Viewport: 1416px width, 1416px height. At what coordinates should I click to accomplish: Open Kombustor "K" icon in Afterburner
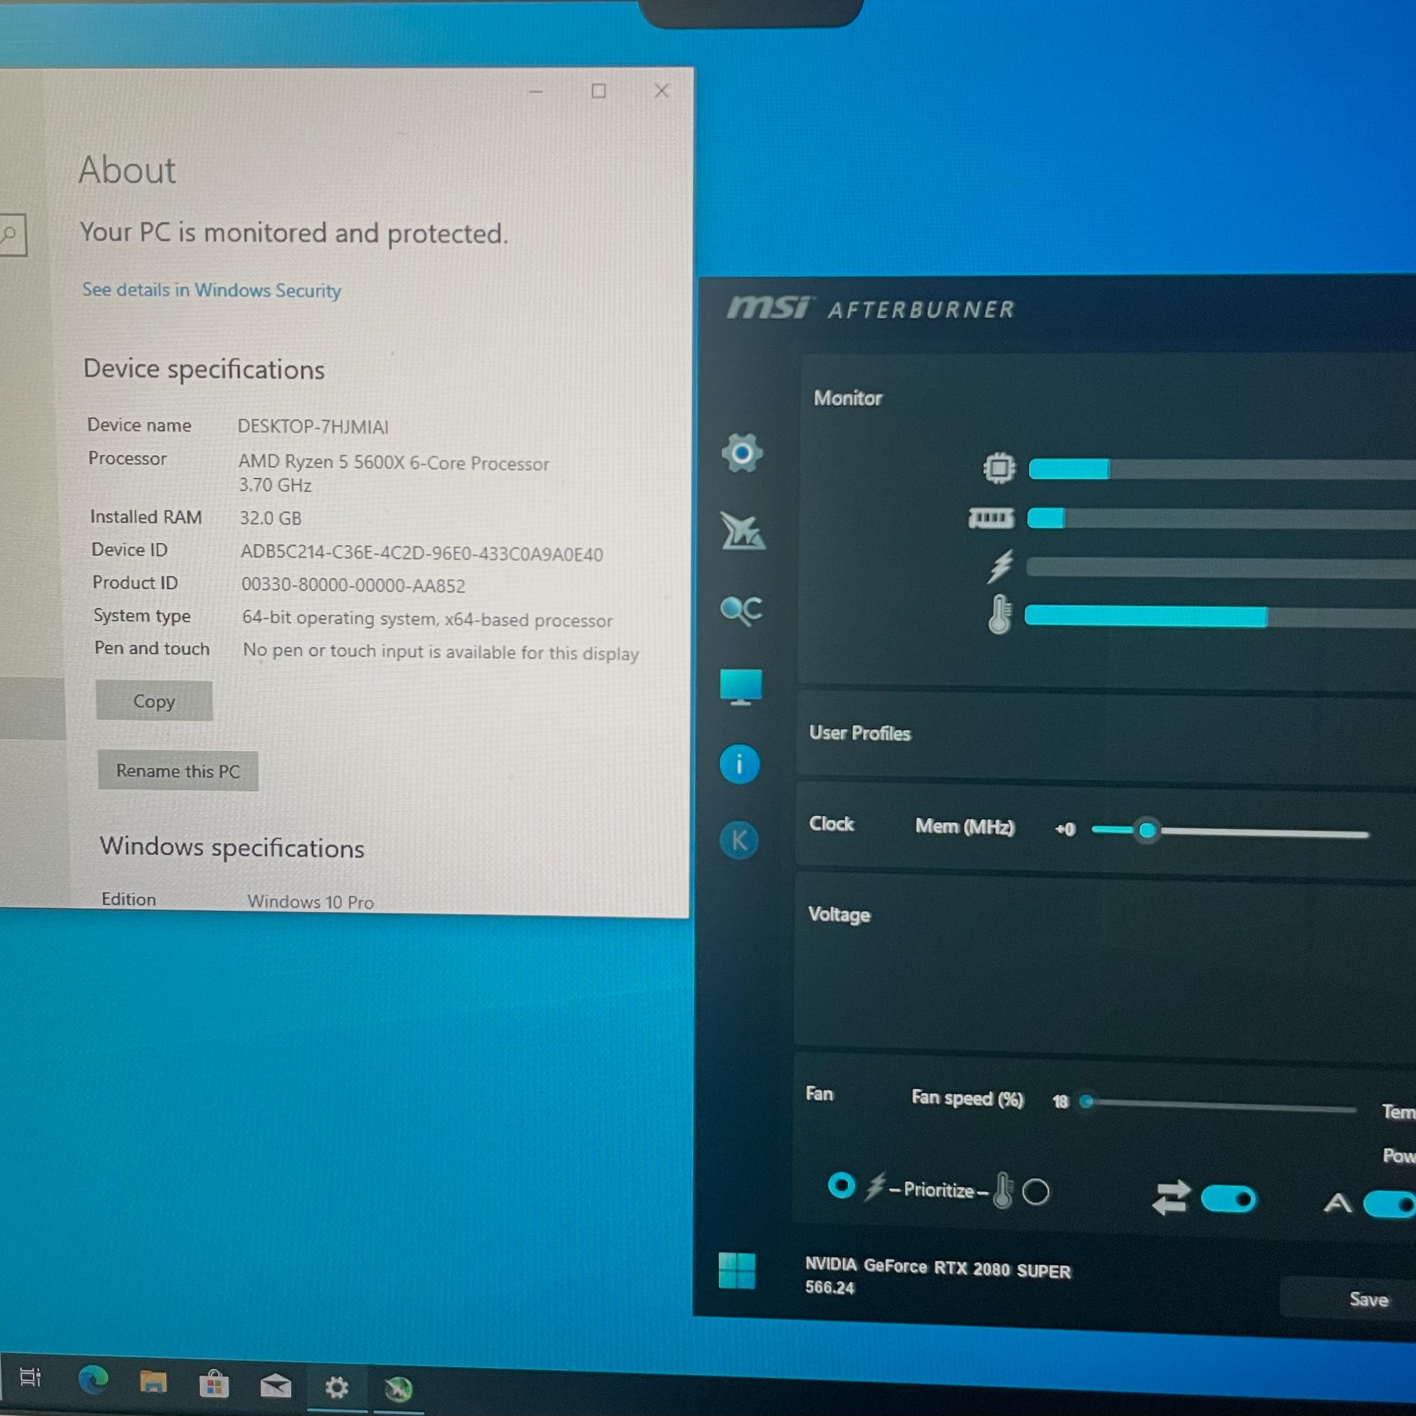(x=739, y=840)
